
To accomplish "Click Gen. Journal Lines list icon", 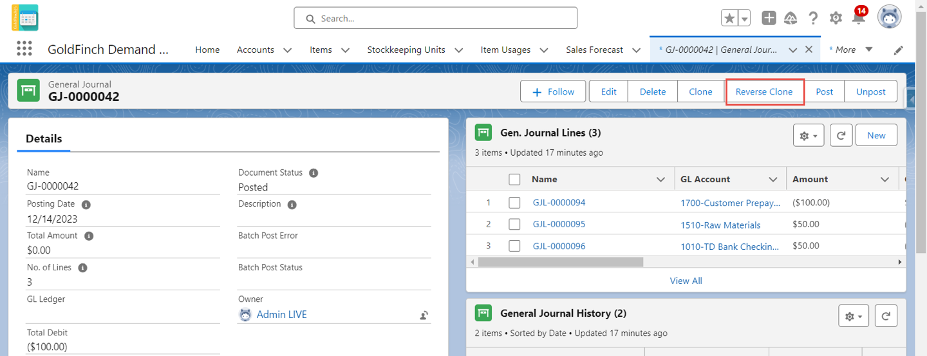I will point(483,133).
